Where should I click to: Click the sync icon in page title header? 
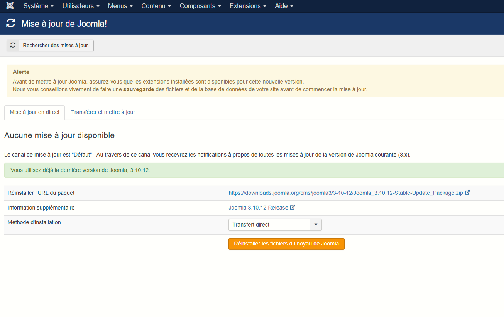pyautogui.click(x=11, y=23)
